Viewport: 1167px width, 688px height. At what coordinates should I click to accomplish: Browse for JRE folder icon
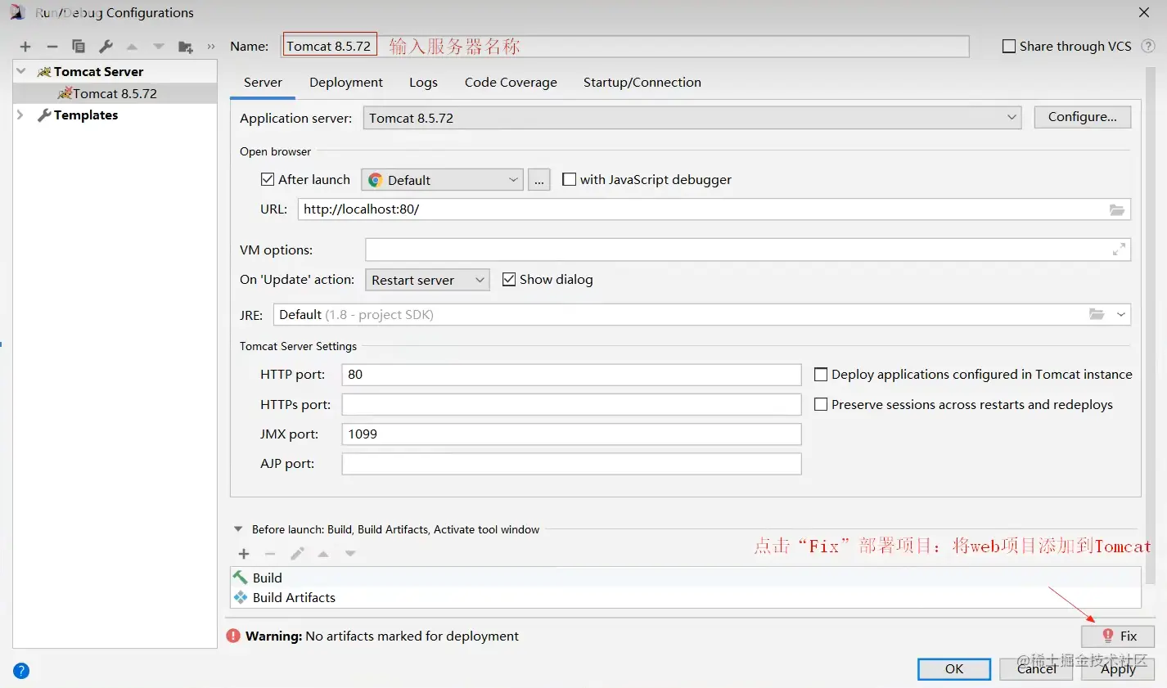1097,314
